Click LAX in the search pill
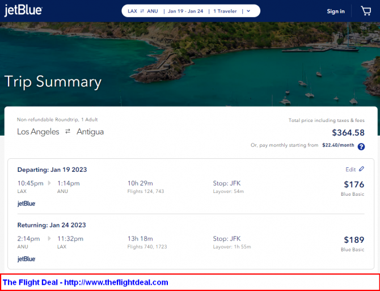 [132, 11]
